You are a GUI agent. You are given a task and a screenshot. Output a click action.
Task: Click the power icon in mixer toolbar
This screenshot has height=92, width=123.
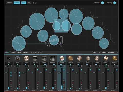coord(41,52)
